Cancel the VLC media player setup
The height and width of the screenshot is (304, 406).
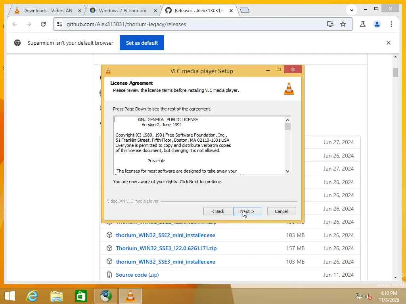pyautogui.click(x=281, y=211)
